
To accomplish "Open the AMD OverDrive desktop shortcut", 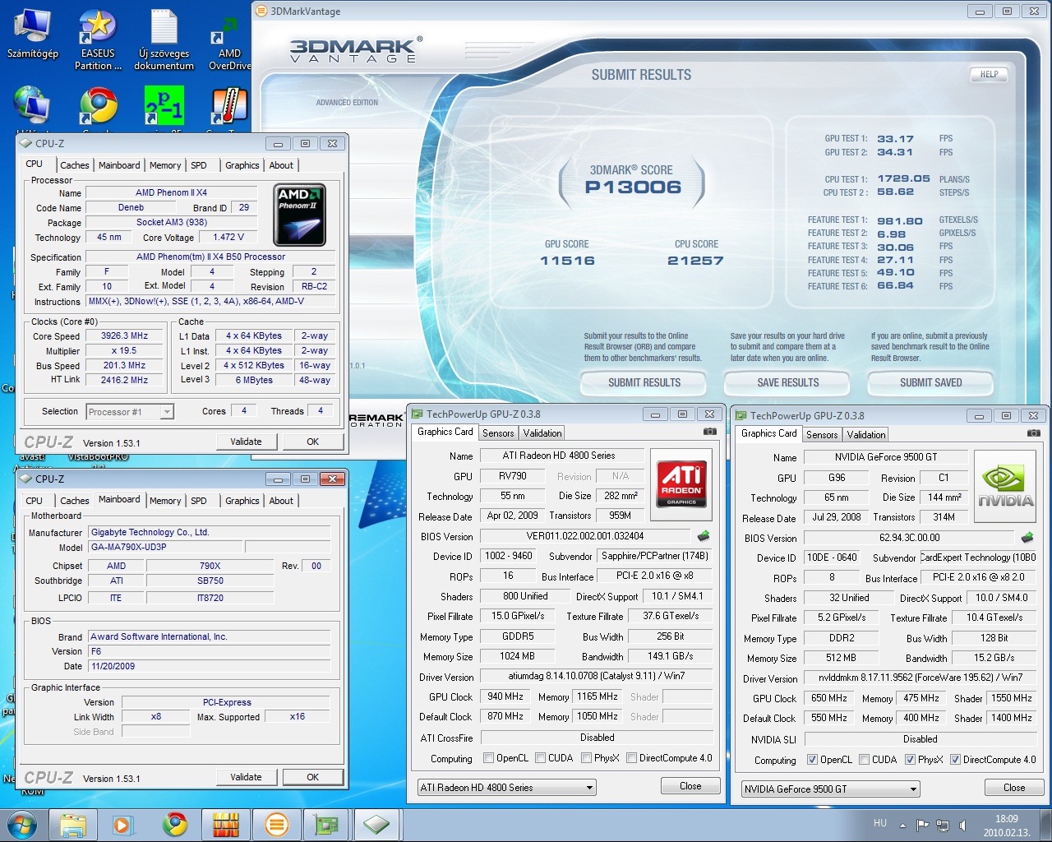I will click(230, 39).
